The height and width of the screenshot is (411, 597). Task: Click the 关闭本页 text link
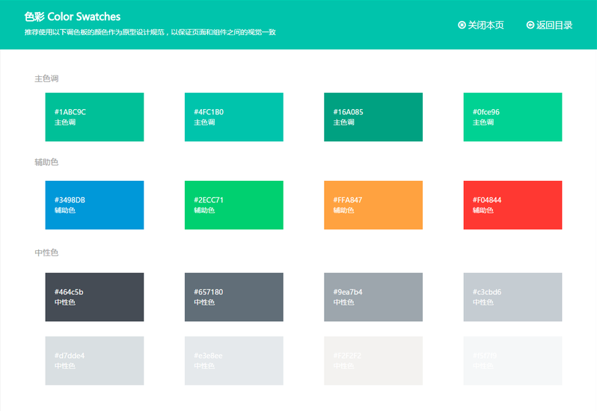[x=486, y=25]
